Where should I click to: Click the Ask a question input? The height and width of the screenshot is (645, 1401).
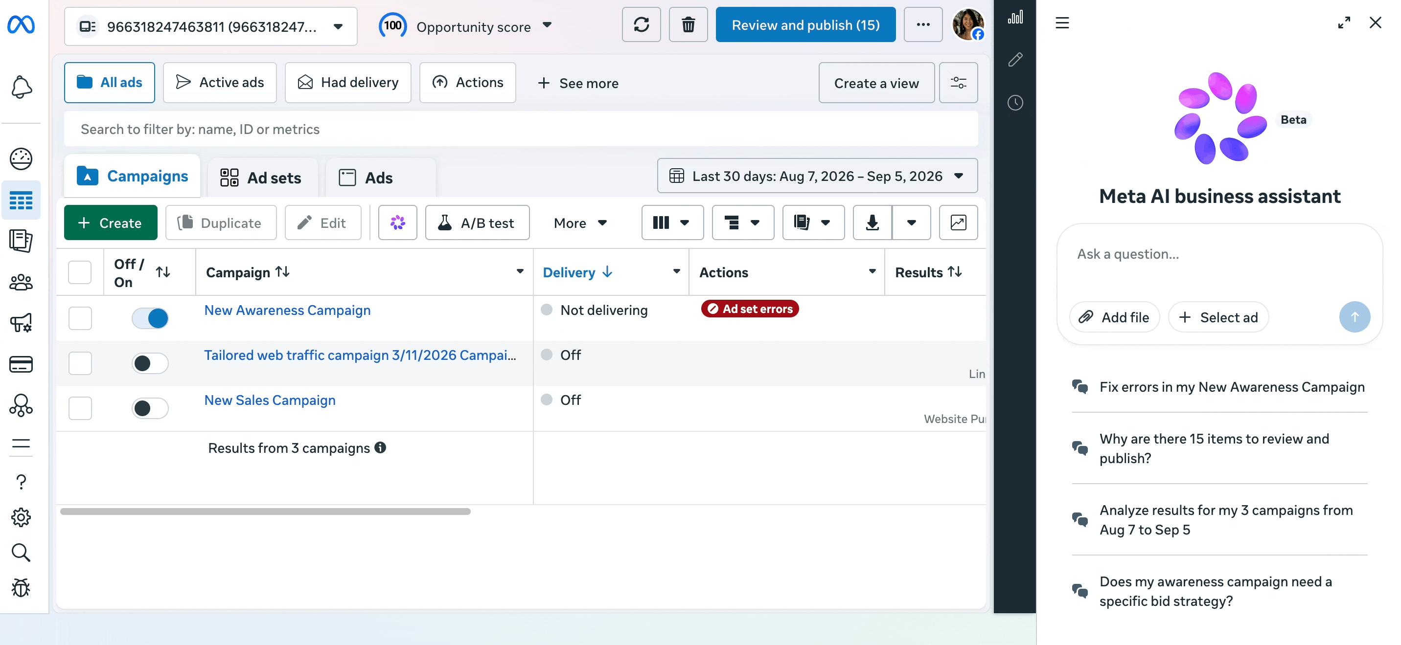tap(1218, 254)
